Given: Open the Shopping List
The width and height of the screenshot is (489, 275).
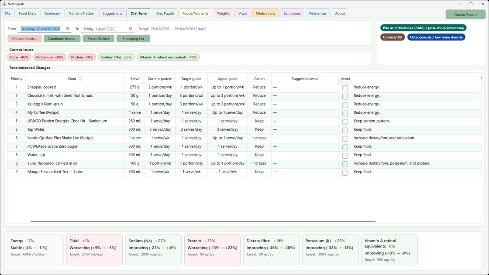Looking at the screenshot, I should [x=133, y=38].
